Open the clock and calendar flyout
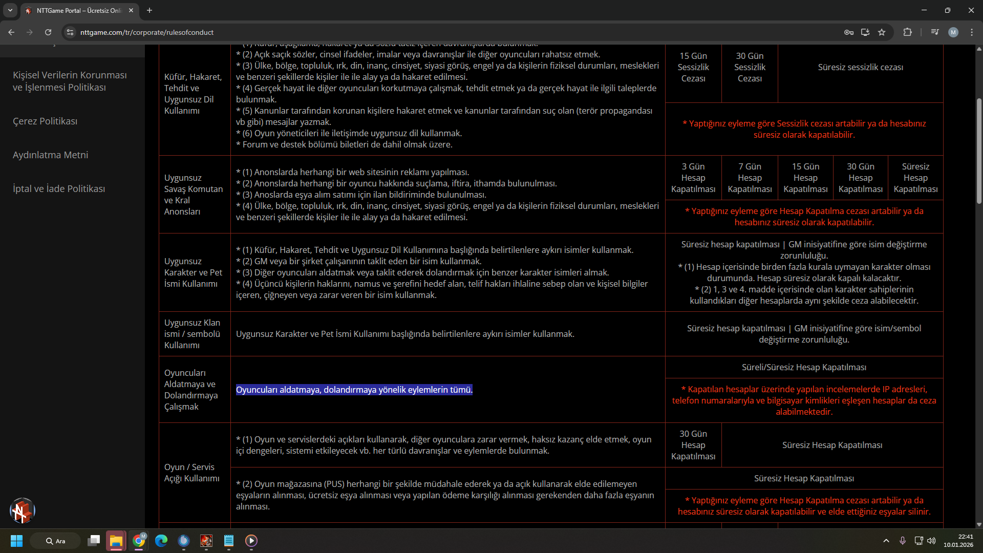This screenshot has height=553, width=983. tap(958, 541)
